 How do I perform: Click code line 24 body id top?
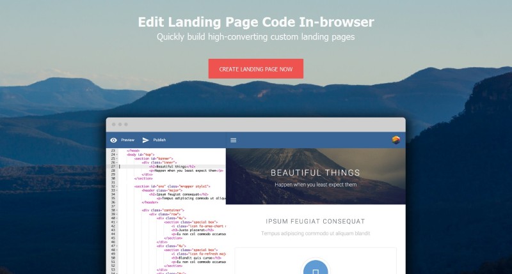[x=140, y=155]
